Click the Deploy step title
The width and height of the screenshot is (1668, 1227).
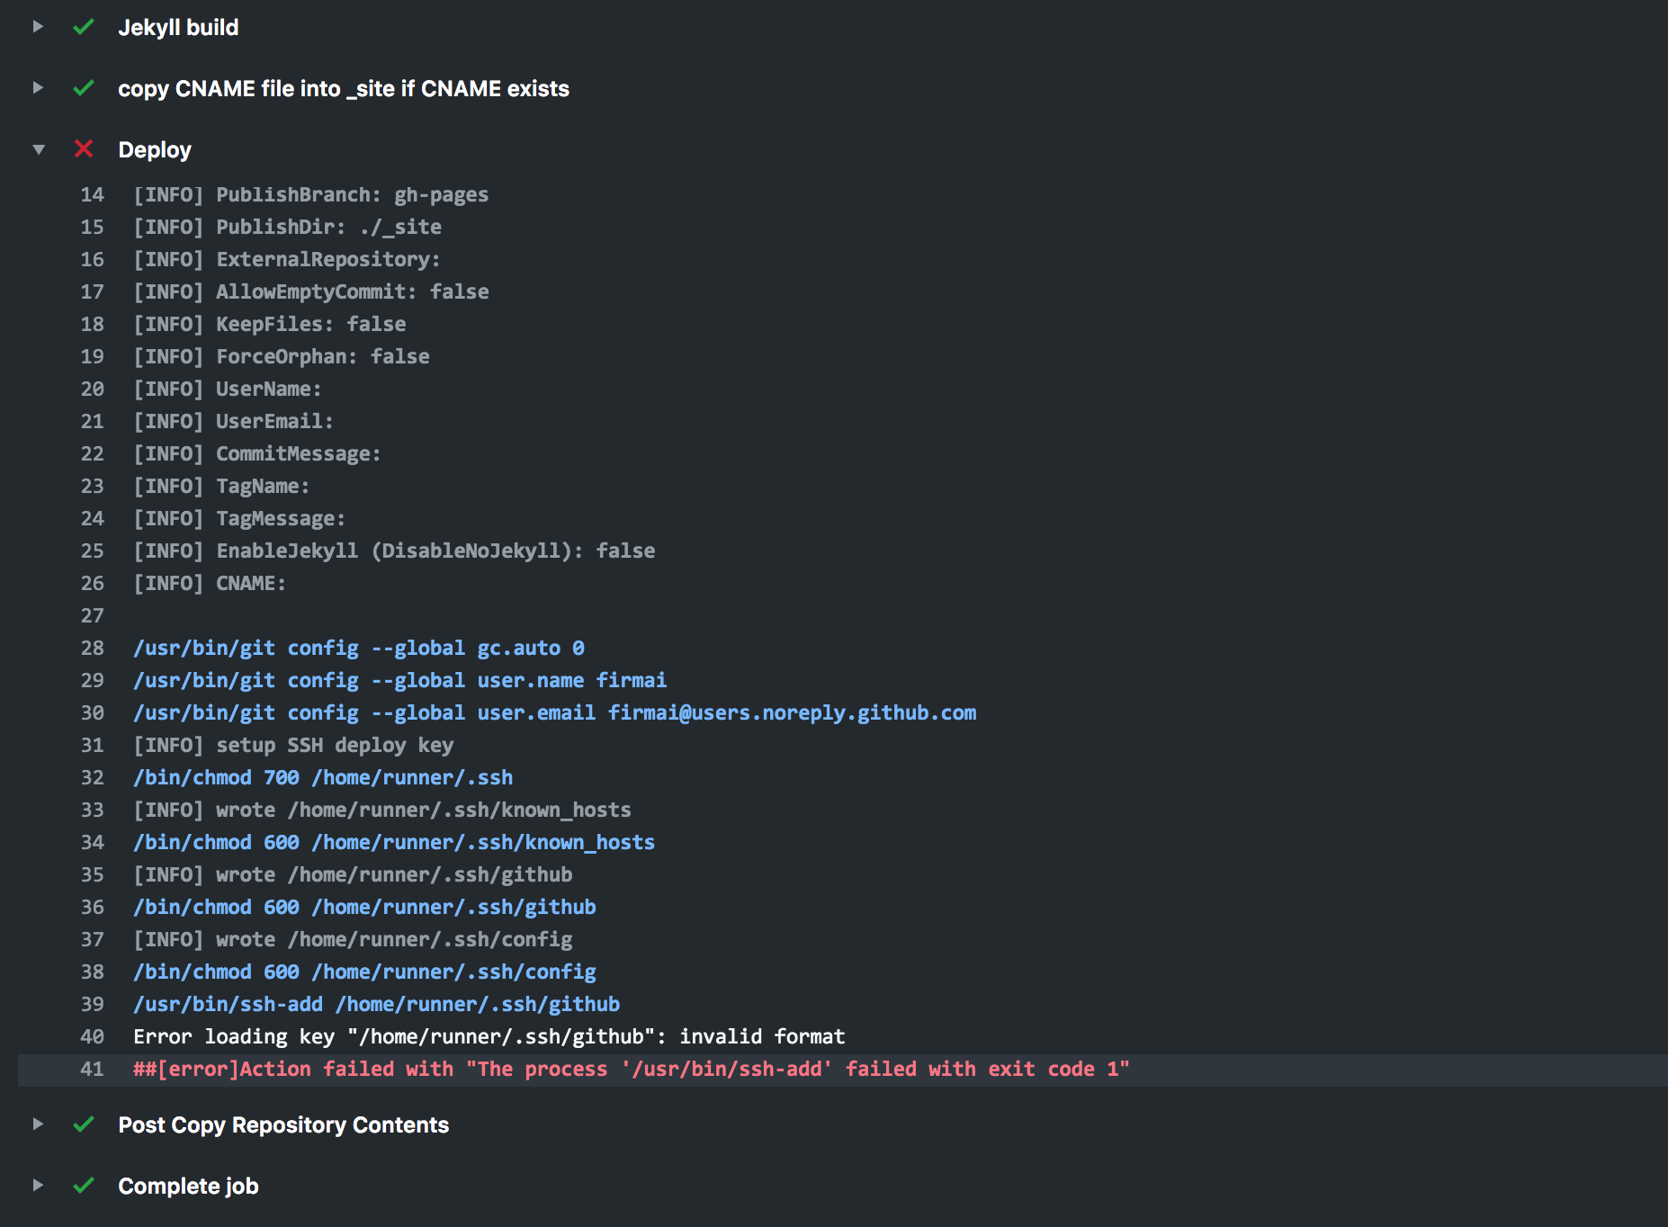[155, 149]
